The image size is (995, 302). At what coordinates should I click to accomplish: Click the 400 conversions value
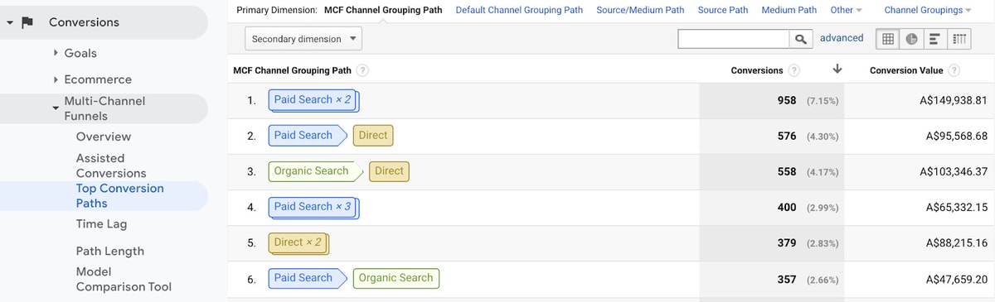[787, 207]
